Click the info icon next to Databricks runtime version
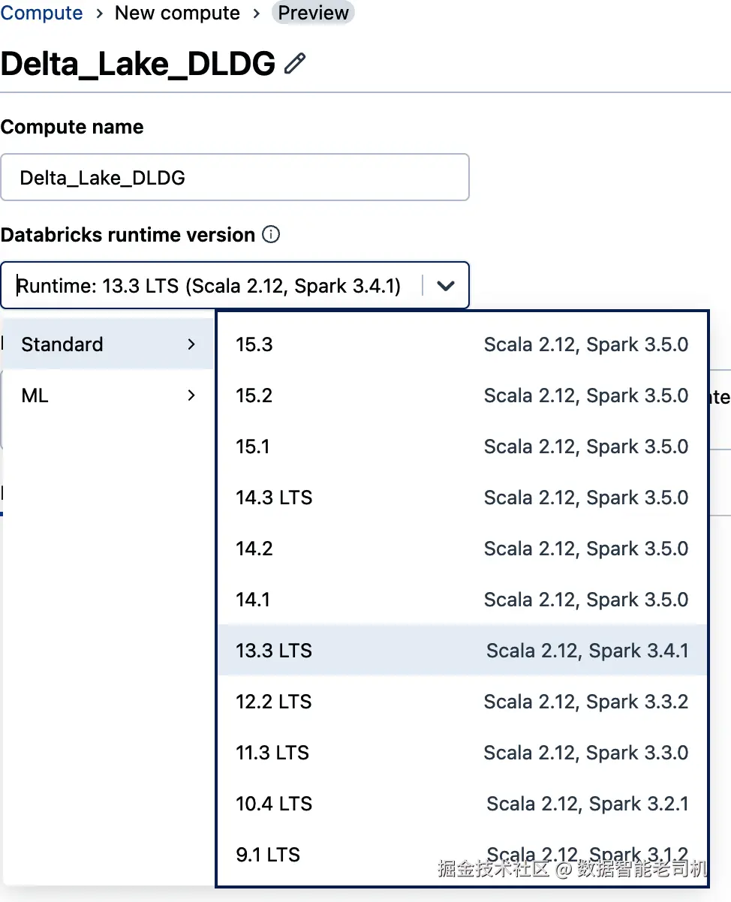The height and width of the screenshot is (902, 731). tap(271, 235)
